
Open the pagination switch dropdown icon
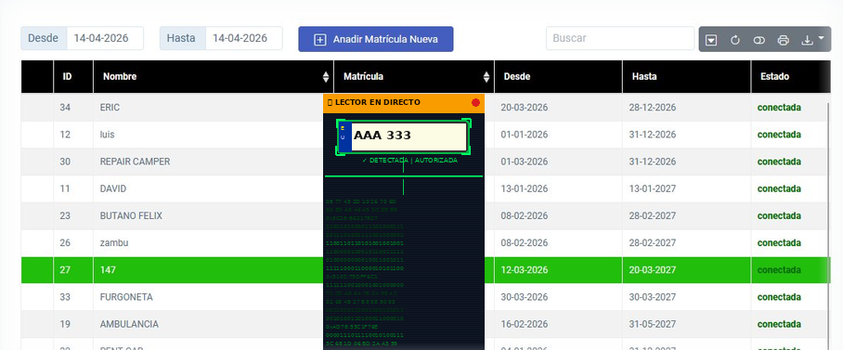(711, 40)
